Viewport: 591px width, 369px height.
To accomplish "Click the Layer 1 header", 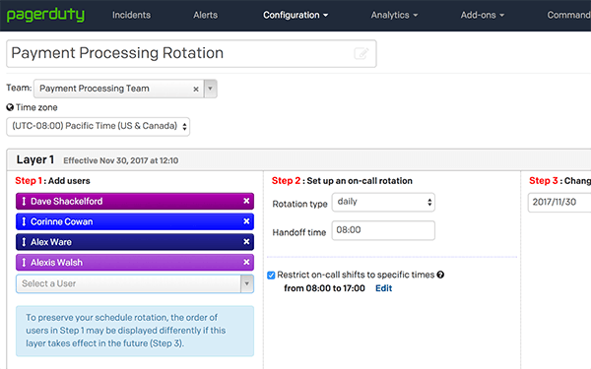I will 35,160.
